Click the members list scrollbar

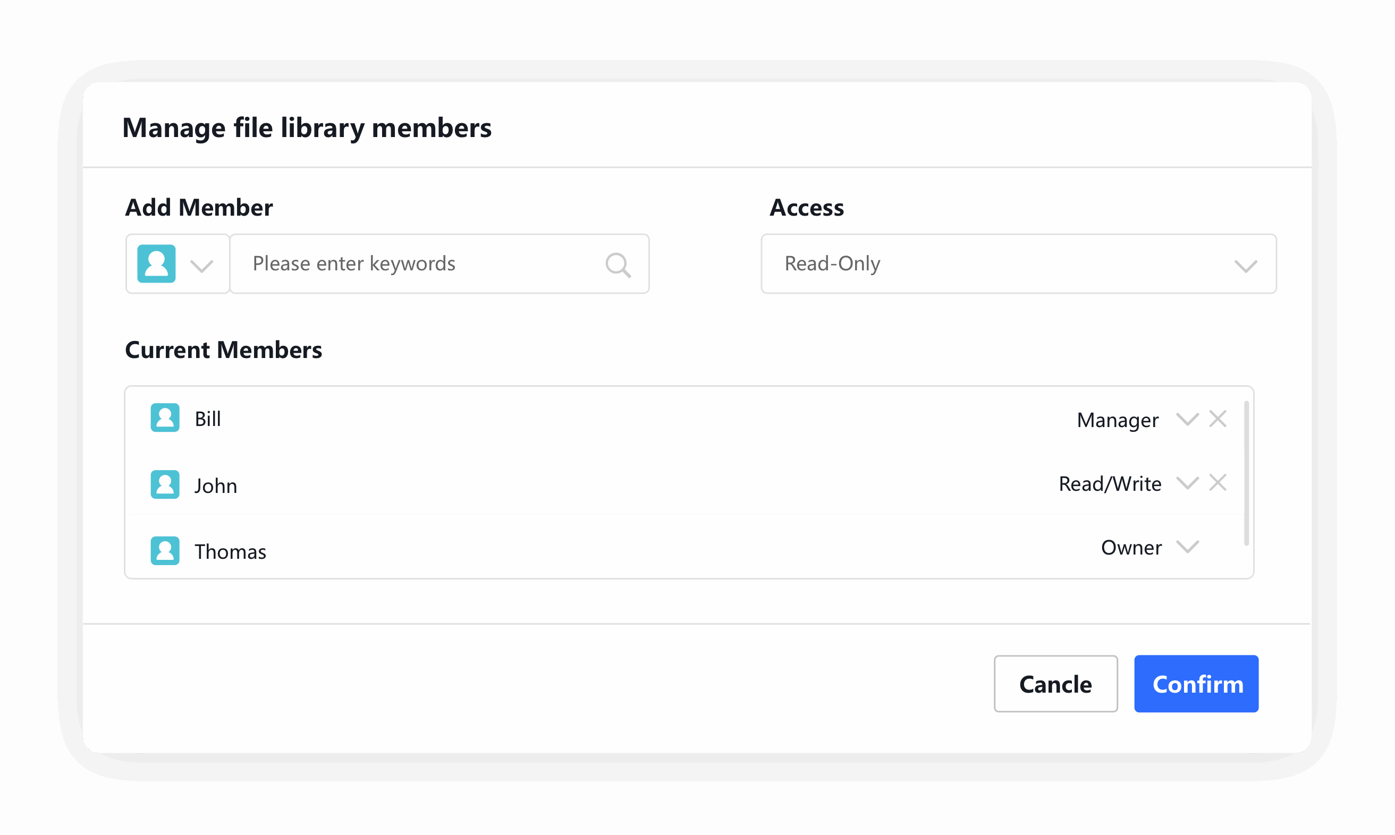point(1246,473)
